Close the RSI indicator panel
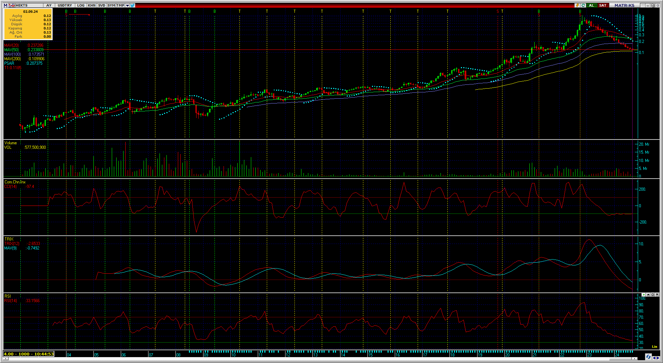Screen dimensions: 663x363 [657, 294]
